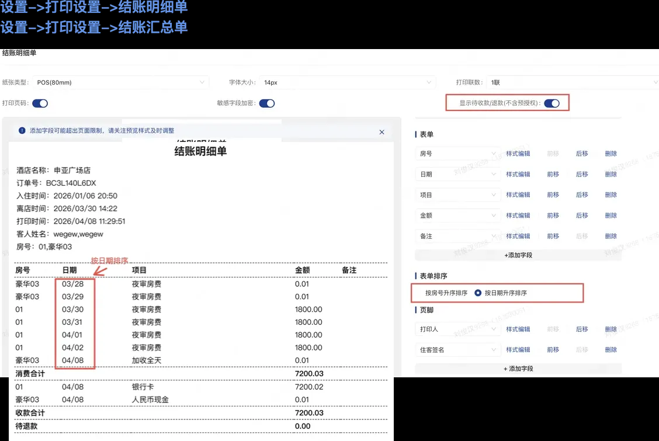Expand the 打印人 dropdown under 页脚

click(x=457, y=329)
